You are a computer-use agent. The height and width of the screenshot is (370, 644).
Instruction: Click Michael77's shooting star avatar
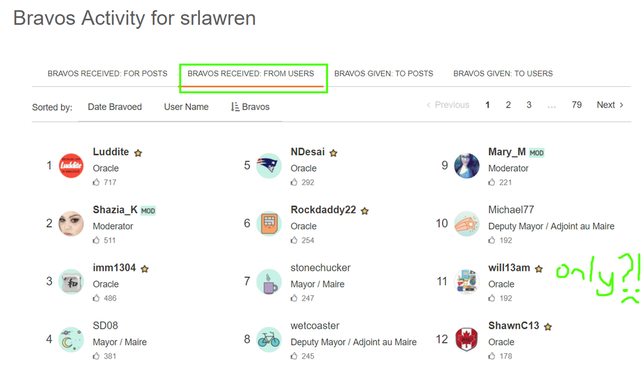[x=466, y=223]
